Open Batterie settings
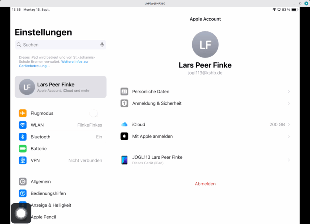The image size is (310, 224). pos(61,148)
